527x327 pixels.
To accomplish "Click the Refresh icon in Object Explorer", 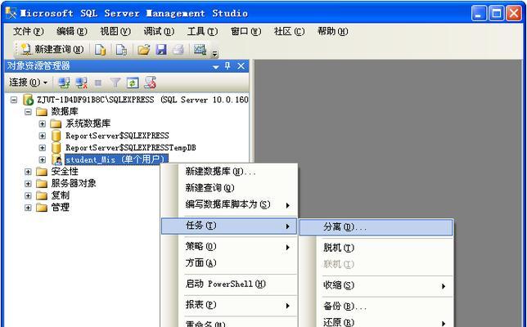I will [x=133, y=83].
